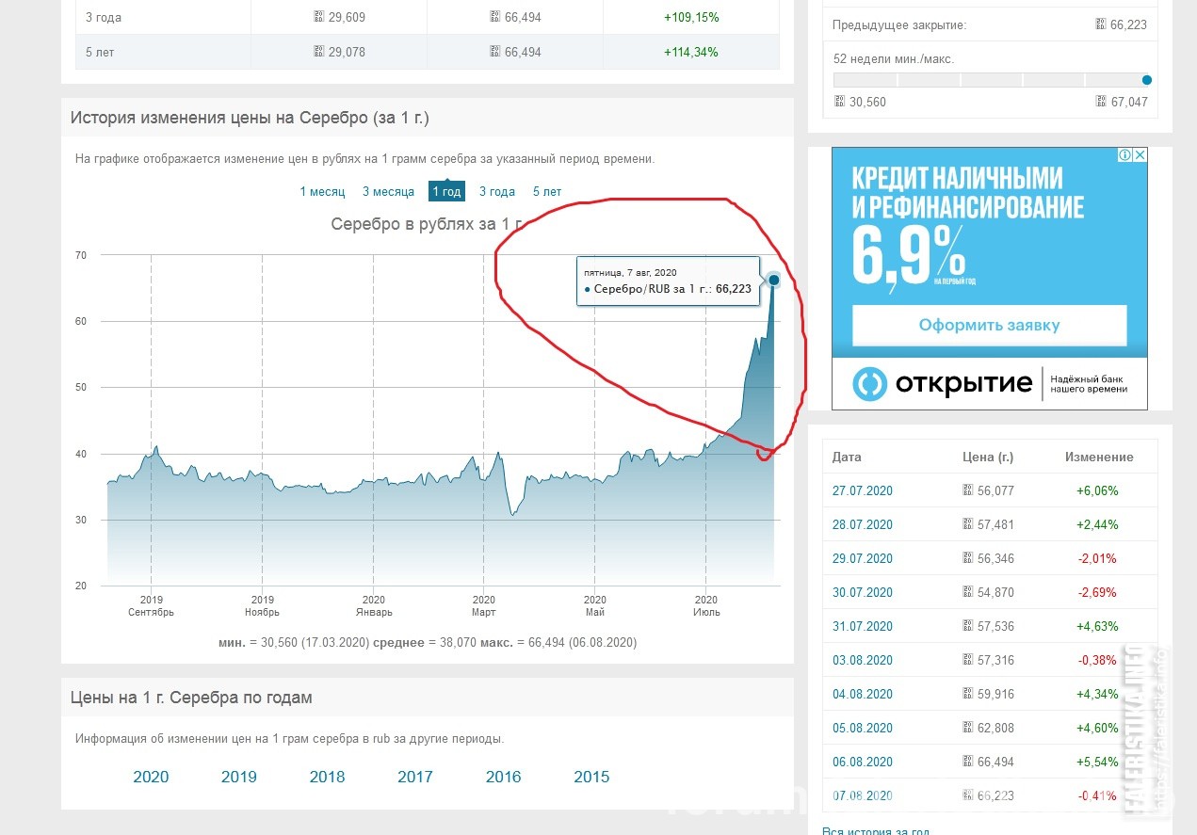This screenshot has width=1197, height=835.
Task: Open silver prices for year 2017
Action: tap(415, 777)
